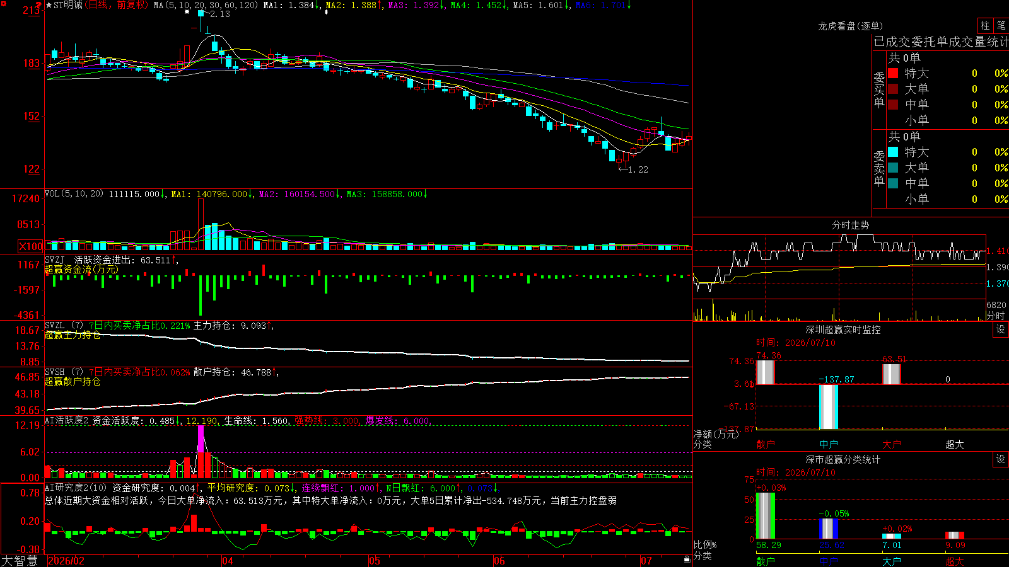
Task: Click the 中户 cyan bar showing -137.87
Action: [x=829, y=407]
